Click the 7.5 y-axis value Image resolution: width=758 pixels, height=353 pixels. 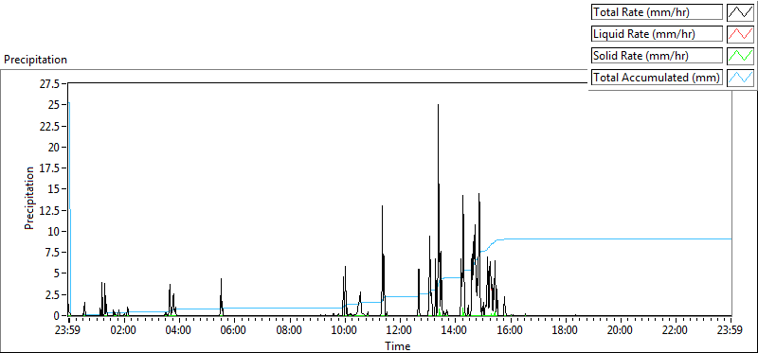click(x=52, y=253)
